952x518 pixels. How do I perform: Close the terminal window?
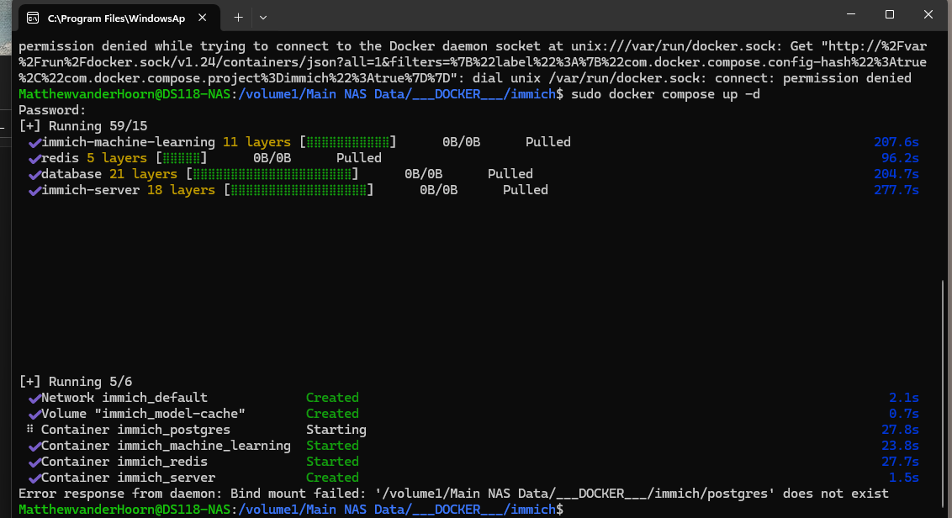928,14
